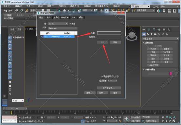The image size is (181, 125).
Task: Select the Space Warps category icon
Action: click(163, 34)
